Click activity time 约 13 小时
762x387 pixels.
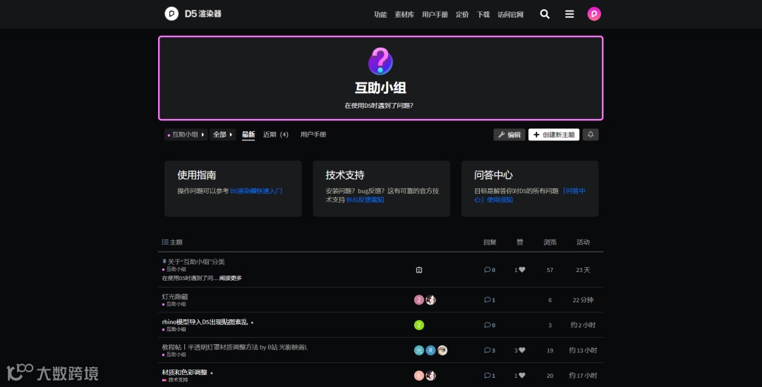(x=583, y=350)
